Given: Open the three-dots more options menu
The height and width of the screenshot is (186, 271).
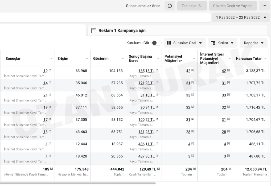Looking at the screenshot, I should click(264, 6).
